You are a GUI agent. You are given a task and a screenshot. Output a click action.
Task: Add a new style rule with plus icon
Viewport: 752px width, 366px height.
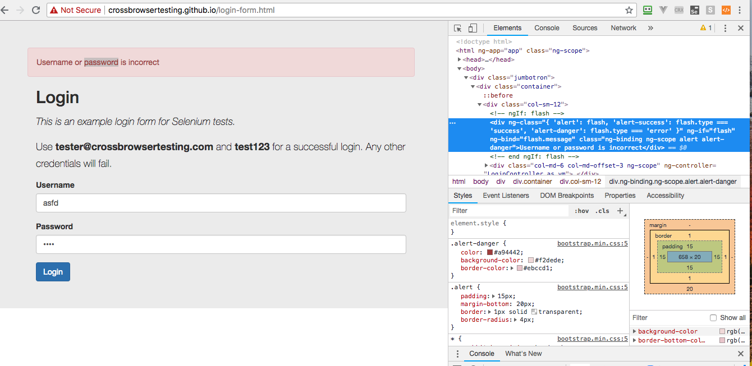[620, 211]
